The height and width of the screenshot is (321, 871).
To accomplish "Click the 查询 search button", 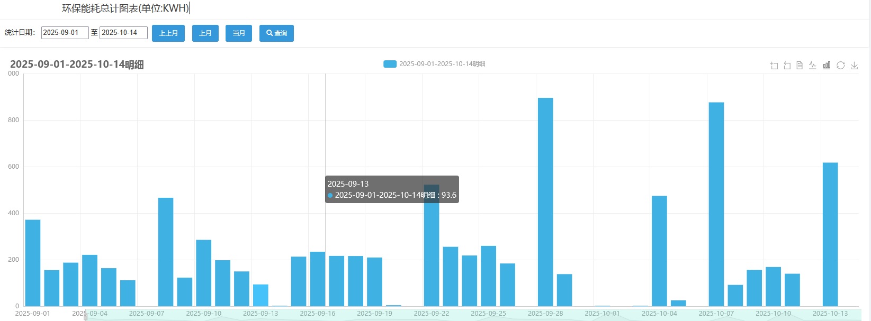I will point(276,33).
